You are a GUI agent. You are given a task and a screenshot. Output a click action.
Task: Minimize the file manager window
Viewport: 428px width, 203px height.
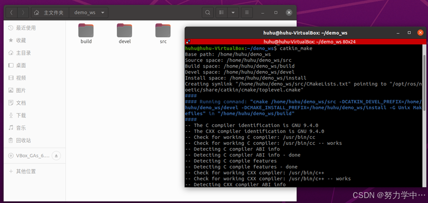pyautogui.click(x=263, y=12)
